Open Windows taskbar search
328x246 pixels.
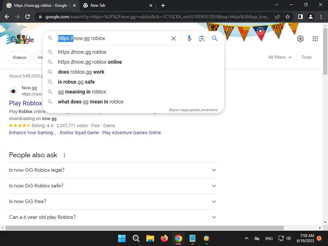[x=136, y=238]
